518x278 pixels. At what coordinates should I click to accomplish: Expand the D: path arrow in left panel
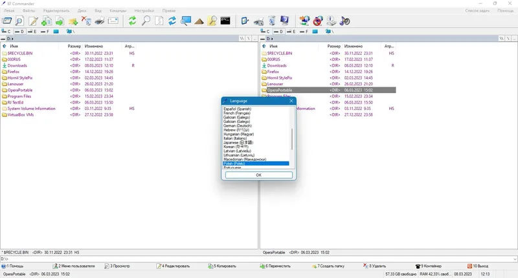pyautogui.click(x=12, y=39)
